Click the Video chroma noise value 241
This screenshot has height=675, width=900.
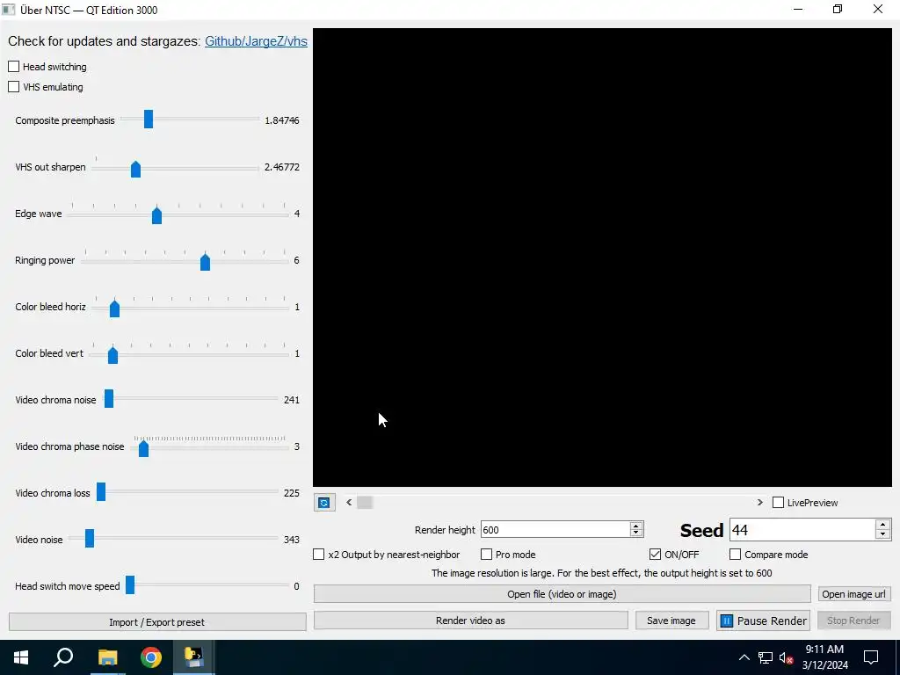click(292, 400)
